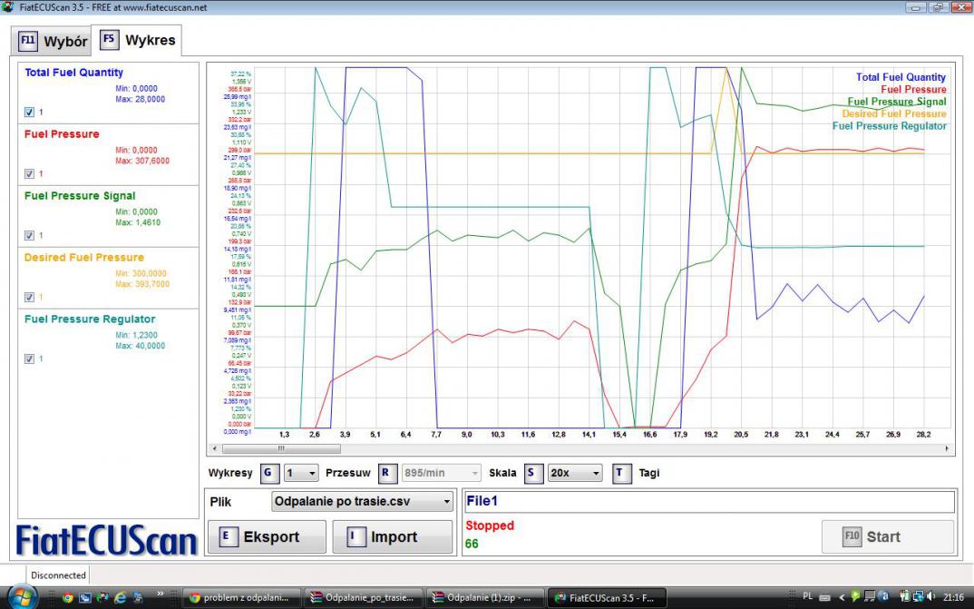Switch to the Odpalanie_po_trasie taskbar window
The image size is (974, 609).
[364, 598]
